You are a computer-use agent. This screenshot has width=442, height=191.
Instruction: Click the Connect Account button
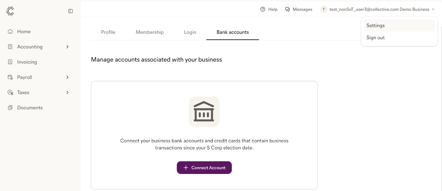pos(204,168)
